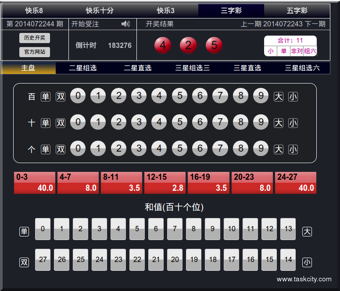
Task: Click the red drawn ball number 4
Action: [x=163, y=45]
